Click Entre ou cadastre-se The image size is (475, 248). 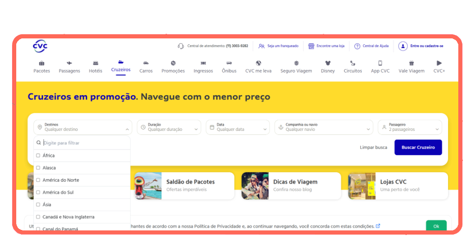click(421, 46)
